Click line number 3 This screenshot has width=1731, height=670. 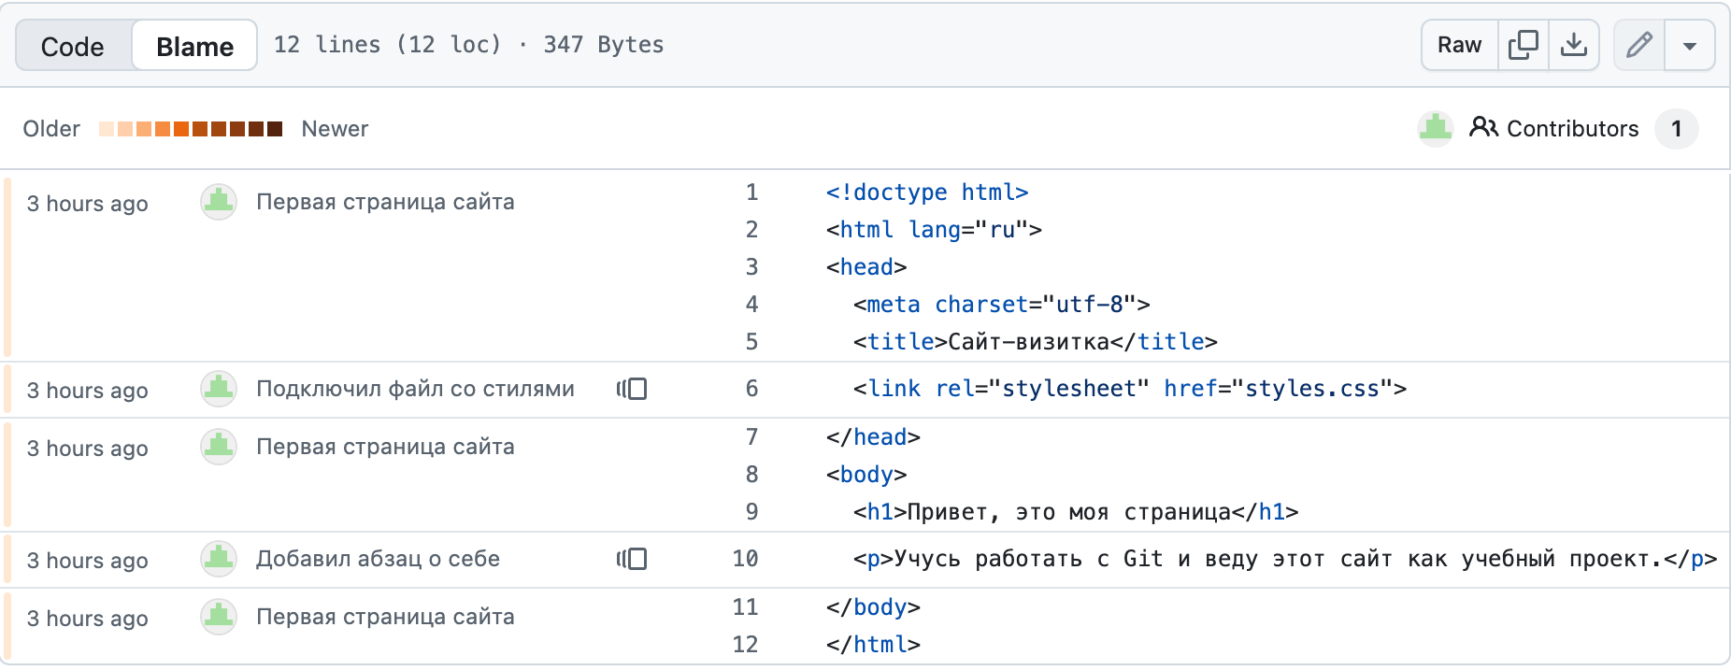[751, 267]
